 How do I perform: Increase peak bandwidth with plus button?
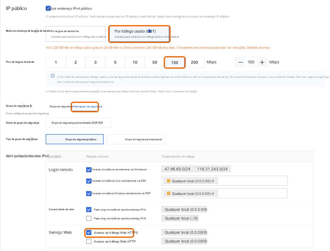coord(262,62)
